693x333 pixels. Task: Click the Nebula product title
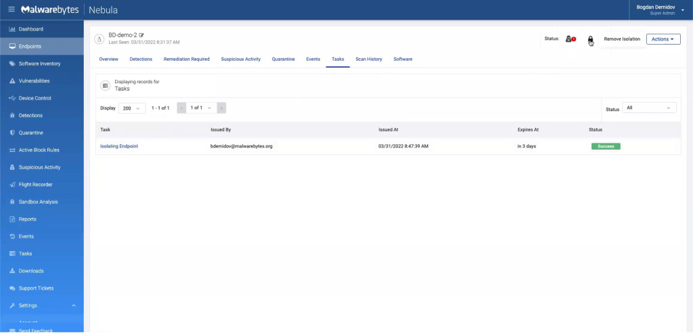tap(103, 9)
